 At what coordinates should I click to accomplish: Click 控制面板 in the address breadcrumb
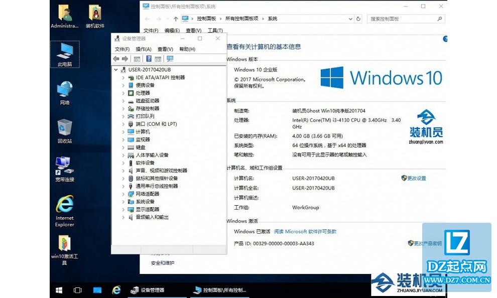(206, 19)
